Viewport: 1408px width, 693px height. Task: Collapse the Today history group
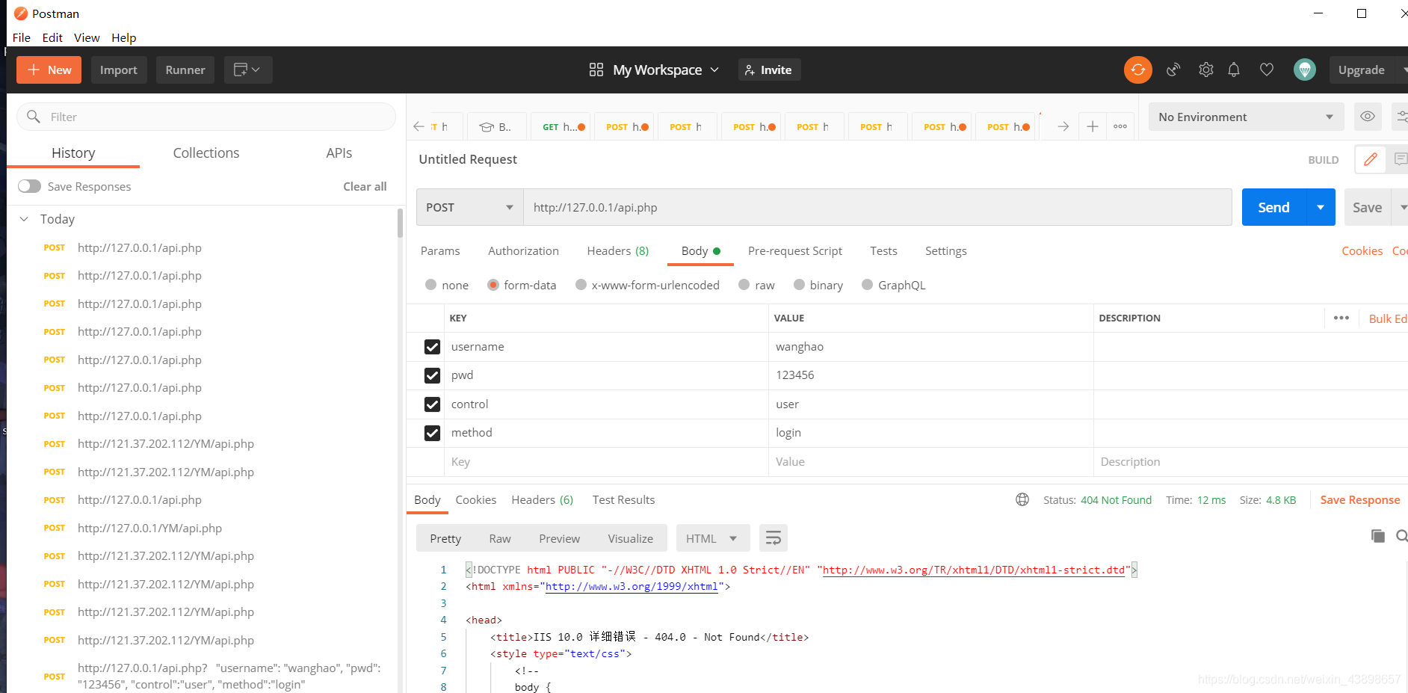[24, 219]
